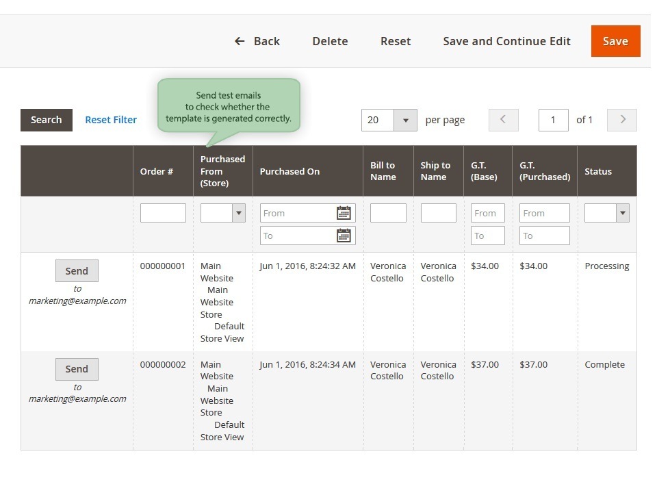Open calendar for Purchased On To date

(344, 236)
